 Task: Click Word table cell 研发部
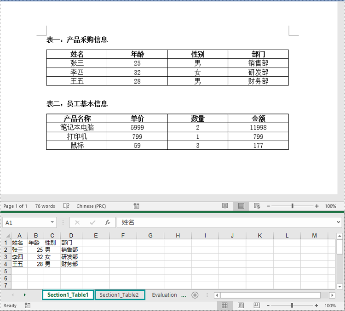258,72
